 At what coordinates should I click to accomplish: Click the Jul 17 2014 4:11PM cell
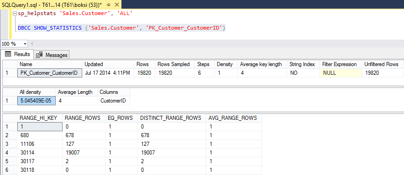(108, 73)
